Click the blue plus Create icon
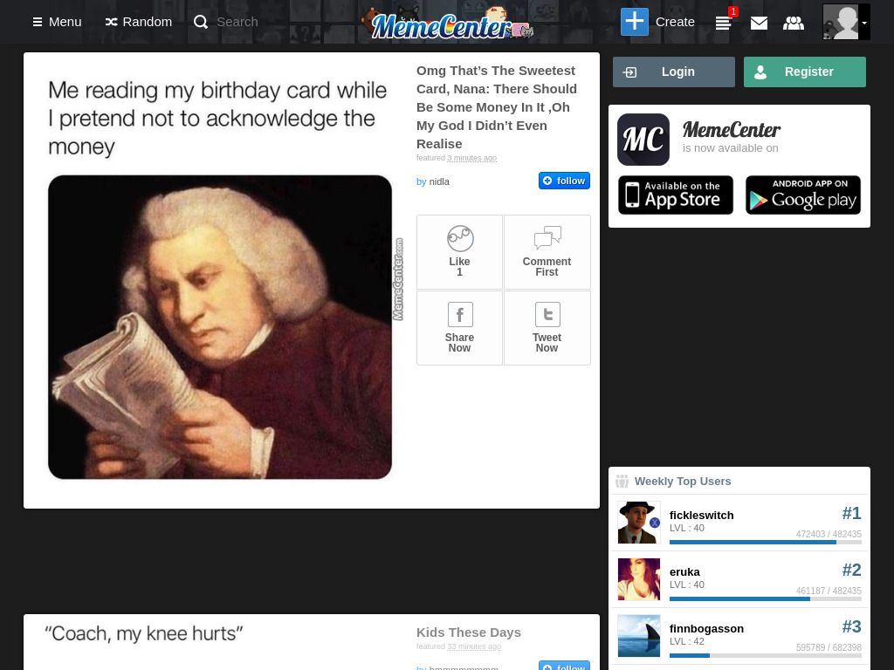 pos(635,22)
